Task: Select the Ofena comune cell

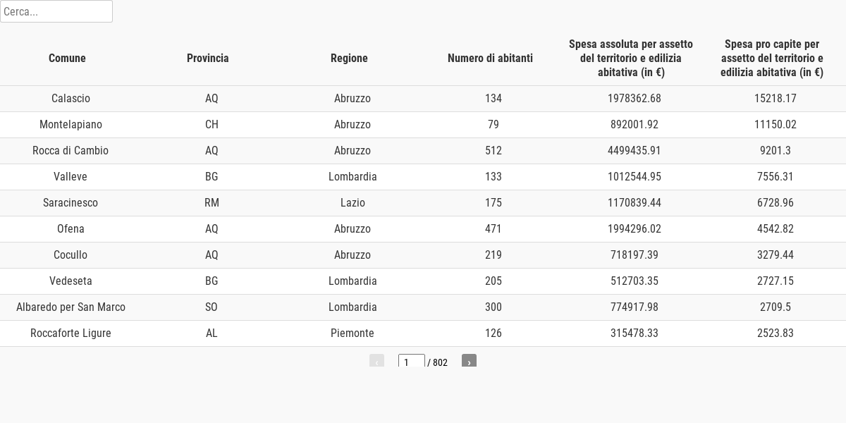Action: (x=70, y=229)
